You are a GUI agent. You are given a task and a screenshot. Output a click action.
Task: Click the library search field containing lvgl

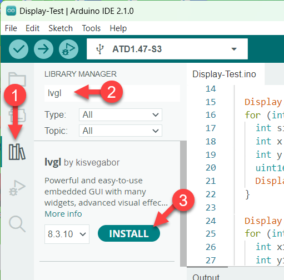tap(112, 93)
